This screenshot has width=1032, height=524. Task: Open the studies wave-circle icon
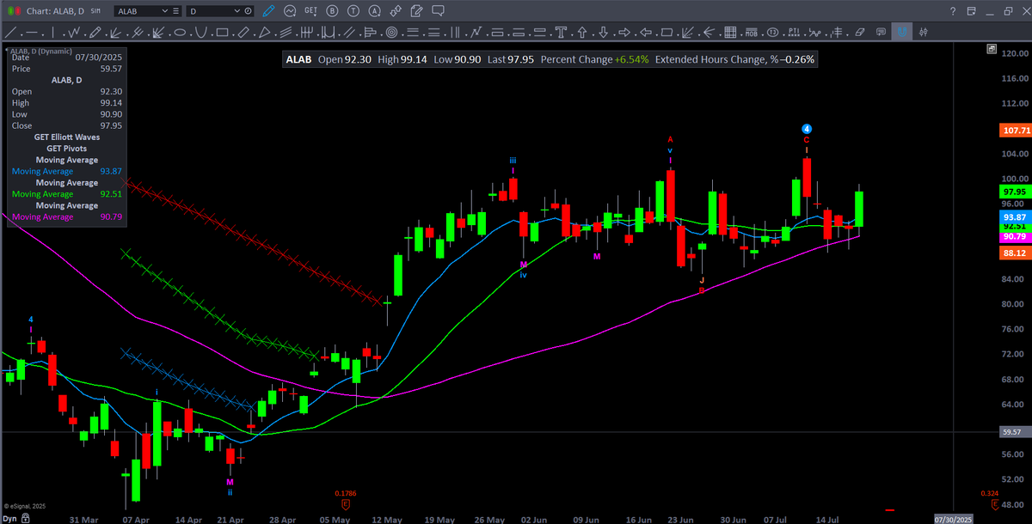pyautogui.click(x=290, y=11)
